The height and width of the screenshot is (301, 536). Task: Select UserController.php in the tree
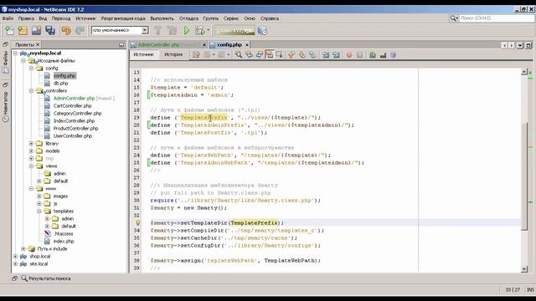click(x=73, y=135)
